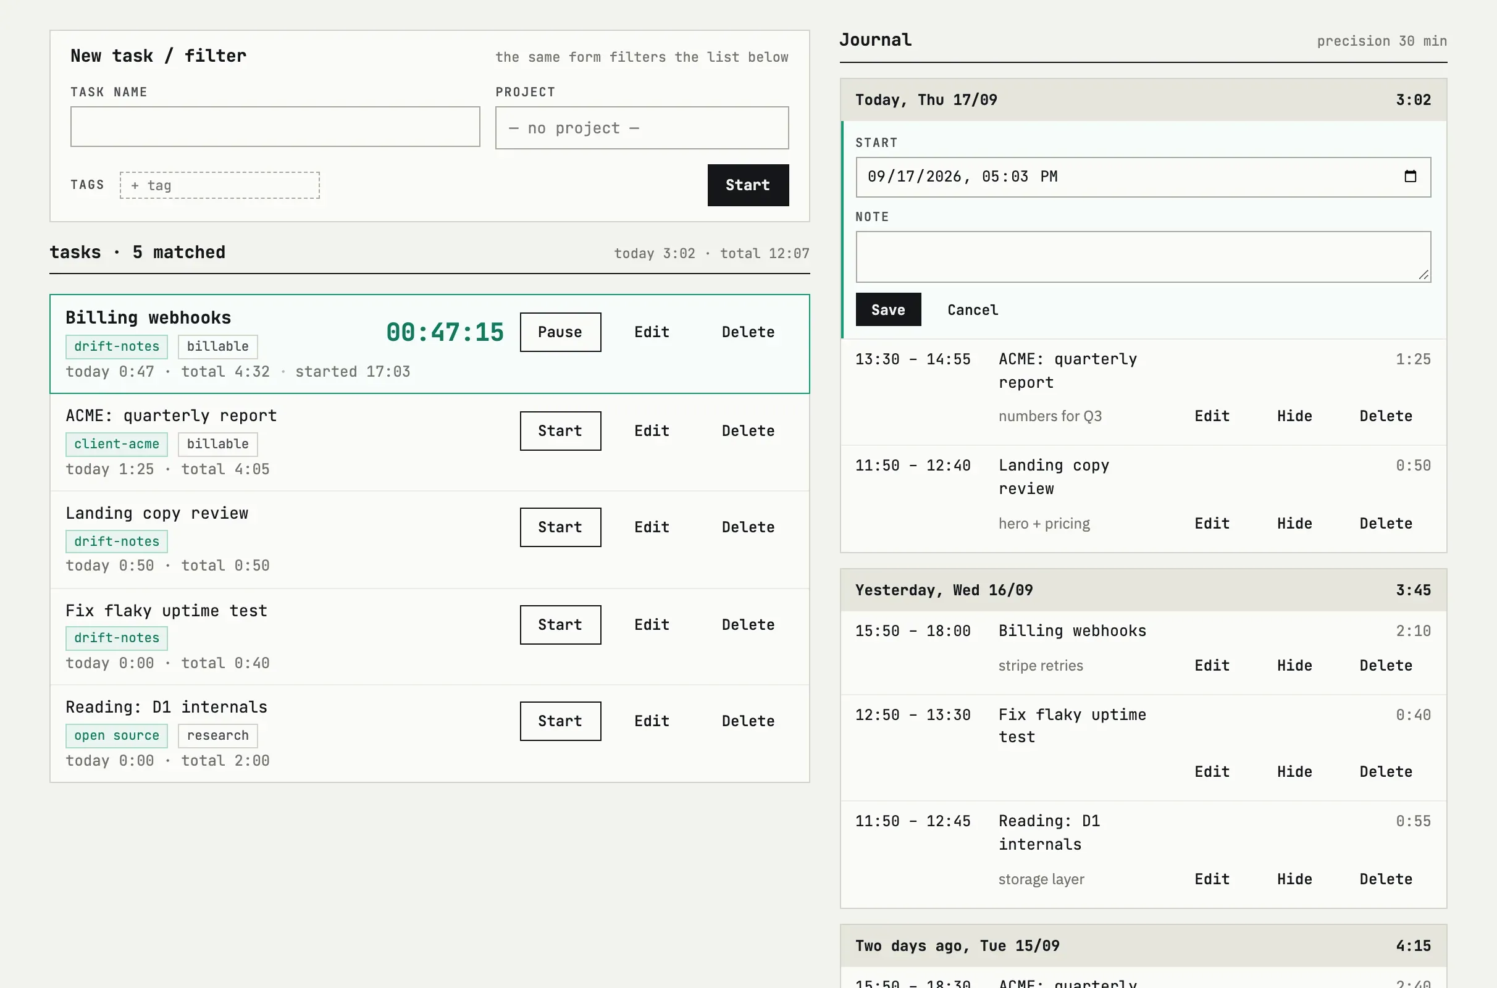This screenshot has height=988, width=1497.
Task: Click the journal Note textarea
Action: [x=1143, y=257]
